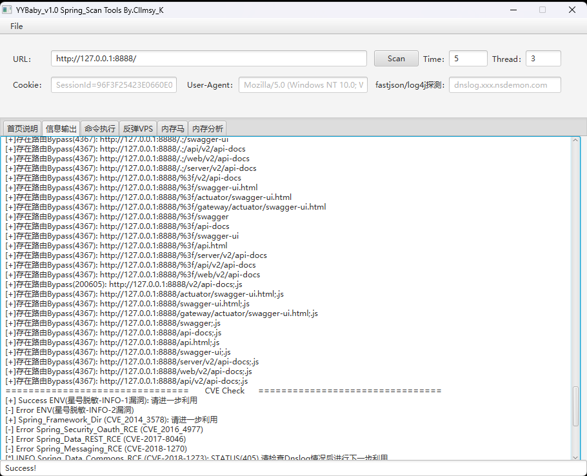Open the 命令执行 tab

(x=99, y=129)
